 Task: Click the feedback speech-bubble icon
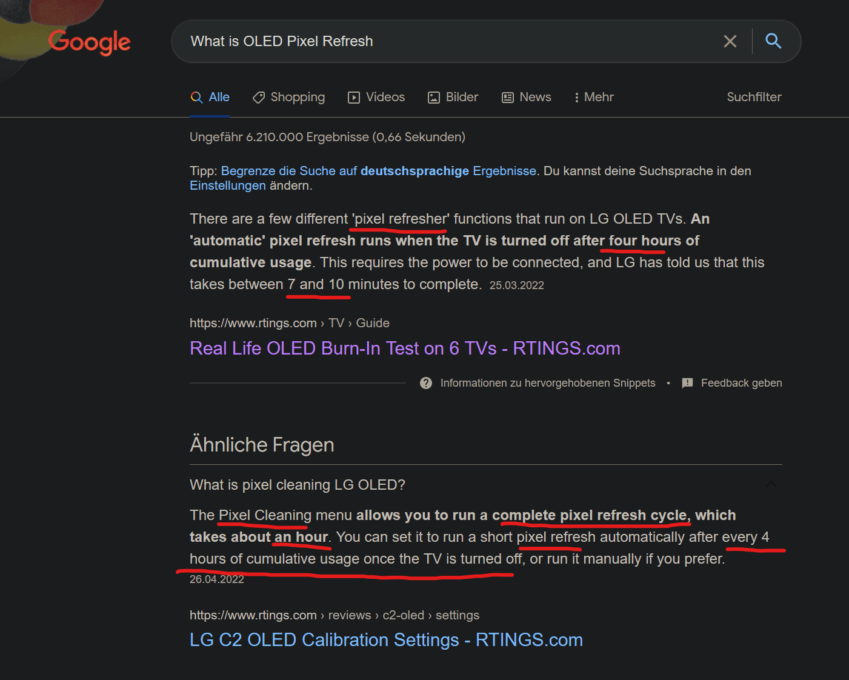[687, 383]
